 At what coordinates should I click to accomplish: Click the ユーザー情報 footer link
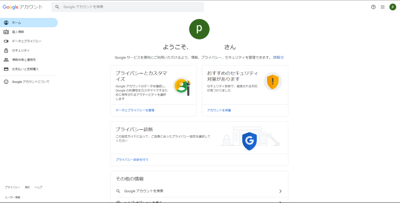(12, 197)
